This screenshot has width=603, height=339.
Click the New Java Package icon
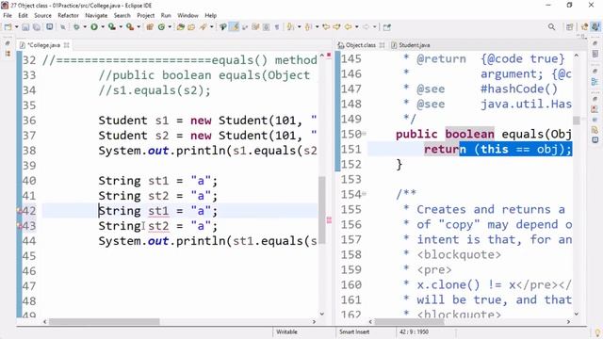pos(150,27)
